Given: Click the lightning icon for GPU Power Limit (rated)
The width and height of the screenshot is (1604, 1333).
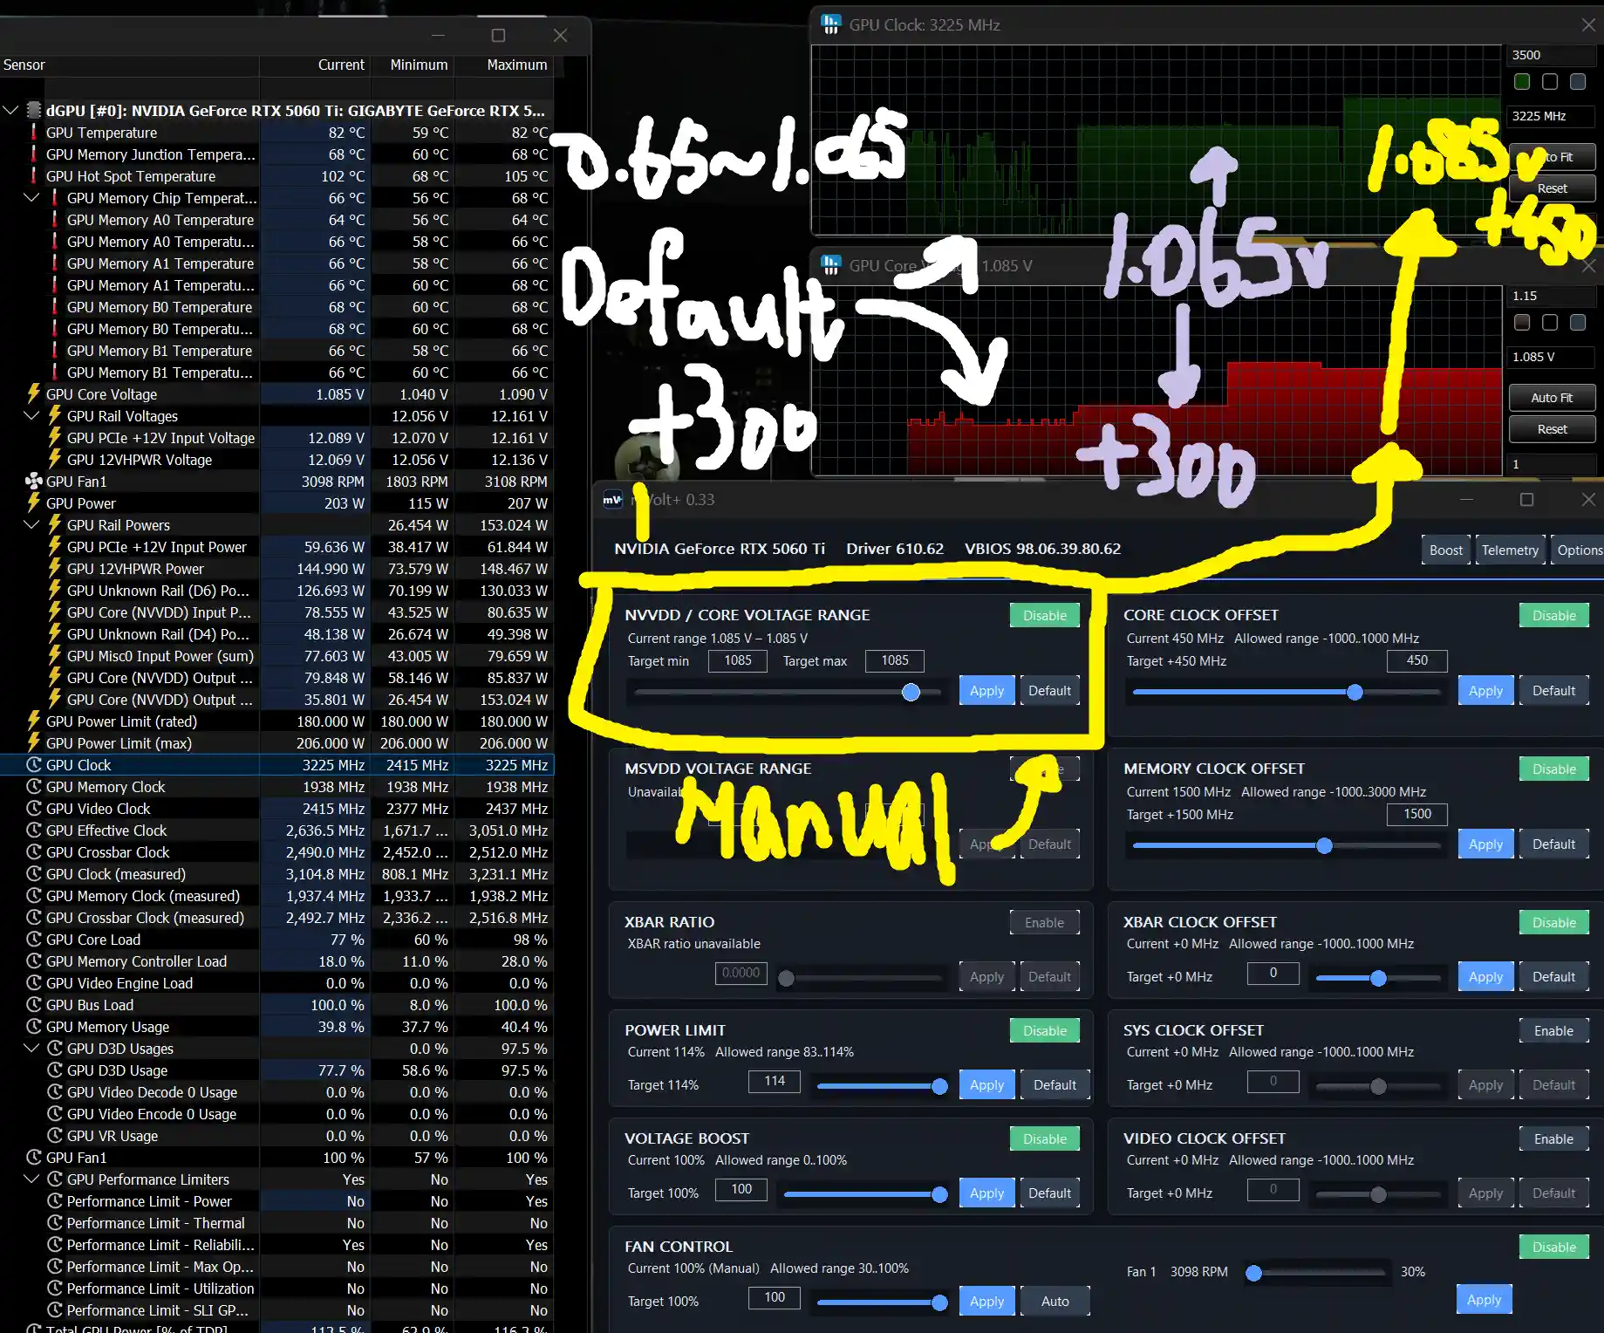Looking at the screenshot, I should (34, 721).
